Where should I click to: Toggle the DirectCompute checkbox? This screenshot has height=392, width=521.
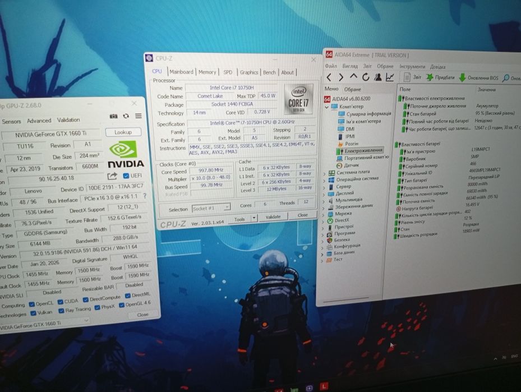[85, 299]
